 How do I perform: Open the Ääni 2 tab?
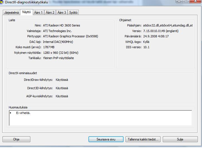coord(50,13)
